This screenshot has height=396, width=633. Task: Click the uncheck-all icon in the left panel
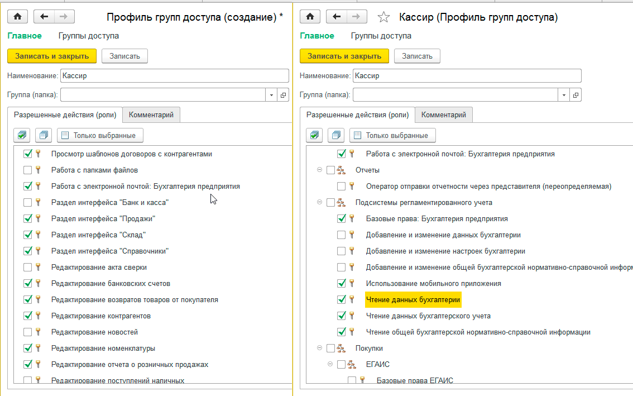(44, 135)
